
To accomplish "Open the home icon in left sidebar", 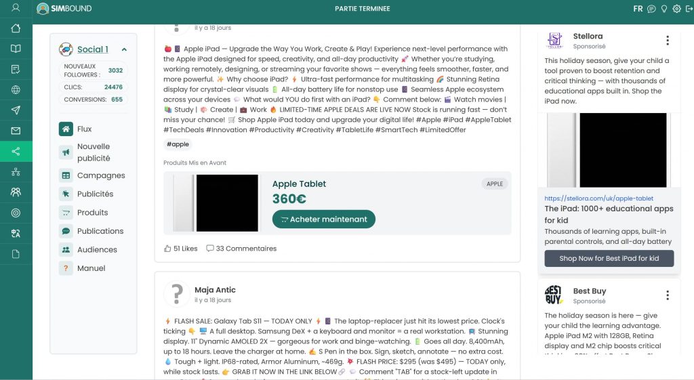I will [x=16, y=28].
